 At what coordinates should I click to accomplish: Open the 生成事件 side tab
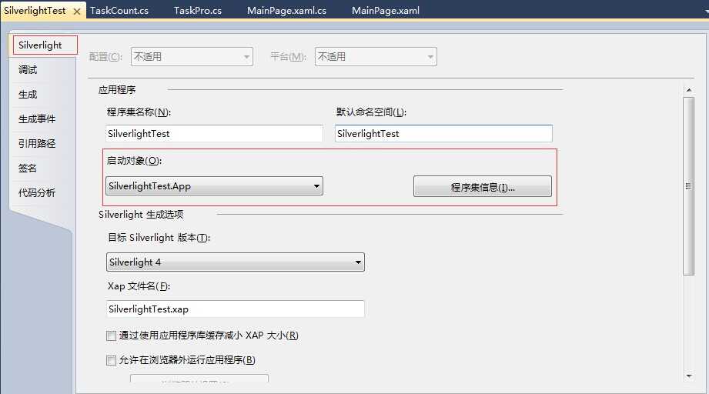[37, 119]
